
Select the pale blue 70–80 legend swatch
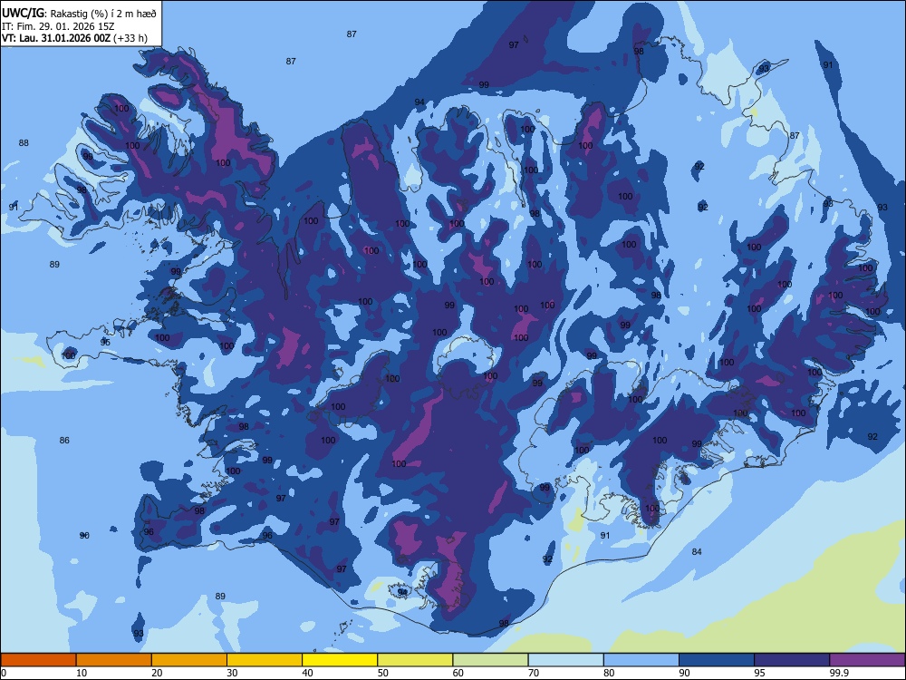[565, 660]
